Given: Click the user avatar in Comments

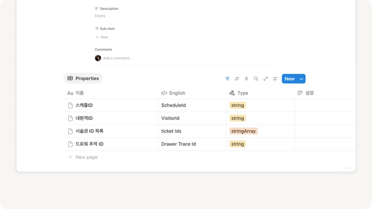Looking at the screenshot, I should coord(98,58).
